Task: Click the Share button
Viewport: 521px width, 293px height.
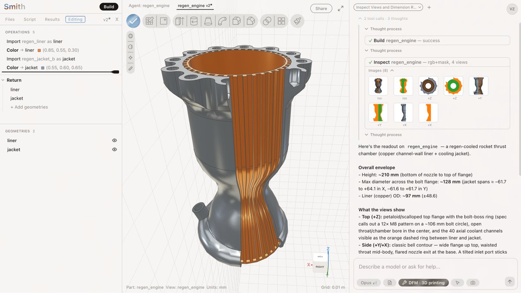Action: coord(321,8)
